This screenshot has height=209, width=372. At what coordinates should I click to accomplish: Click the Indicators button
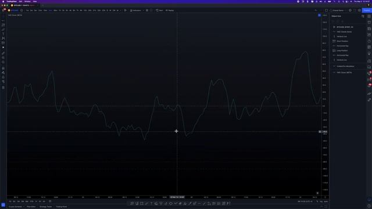pyautogui.click(x=135, y=10)
